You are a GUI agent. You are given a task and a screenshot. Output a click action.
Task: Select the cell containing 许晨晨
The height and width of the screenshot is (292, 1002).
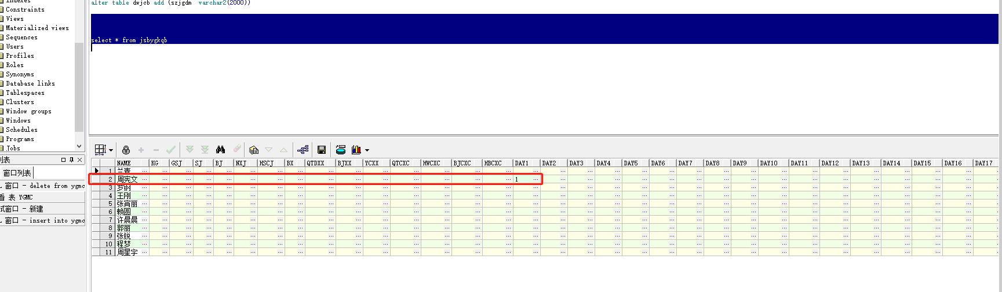tap(132, 220)
